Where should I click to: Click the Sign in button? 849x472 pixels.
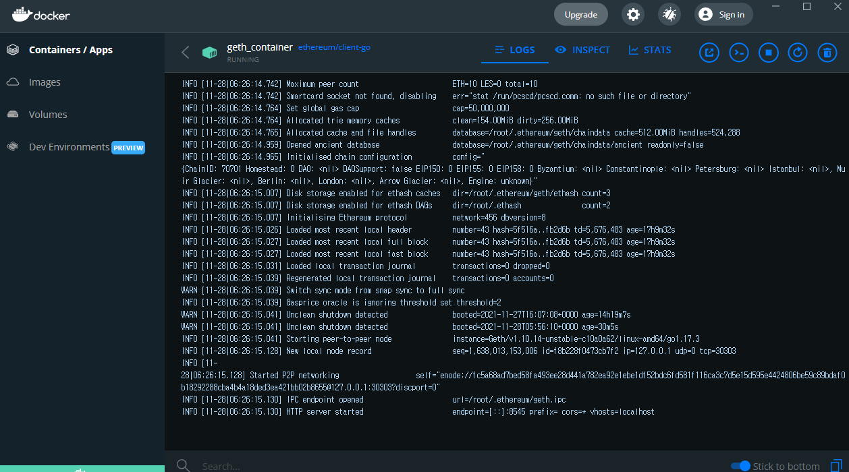point(723,14)
